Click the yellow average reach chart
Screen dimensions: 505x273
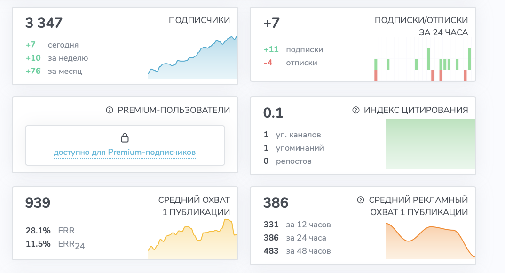[193, 239]
